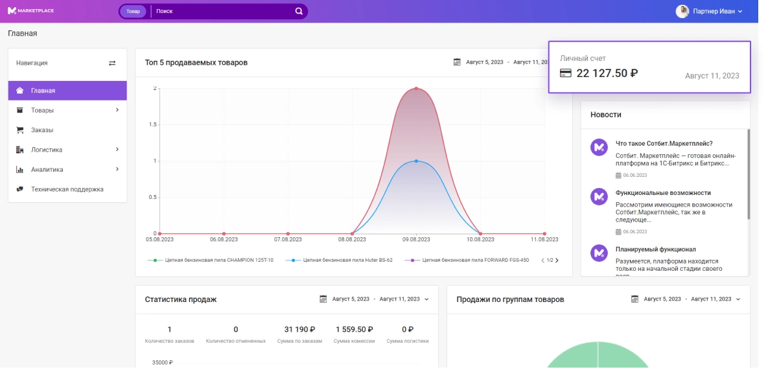Click the home icon beside Главная
The image size is (768, 368).
click(19, 91)
